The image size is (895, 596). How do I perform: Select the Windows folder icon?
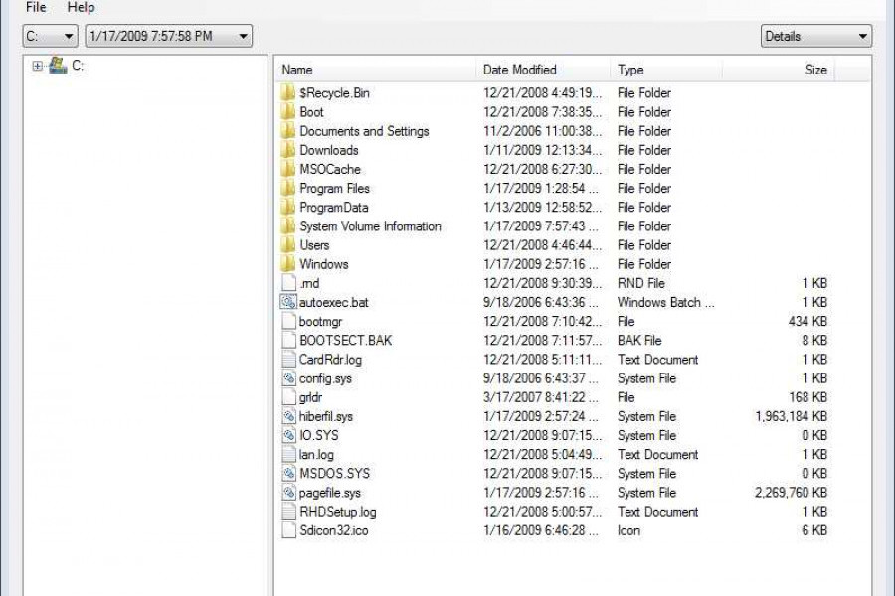288,264
